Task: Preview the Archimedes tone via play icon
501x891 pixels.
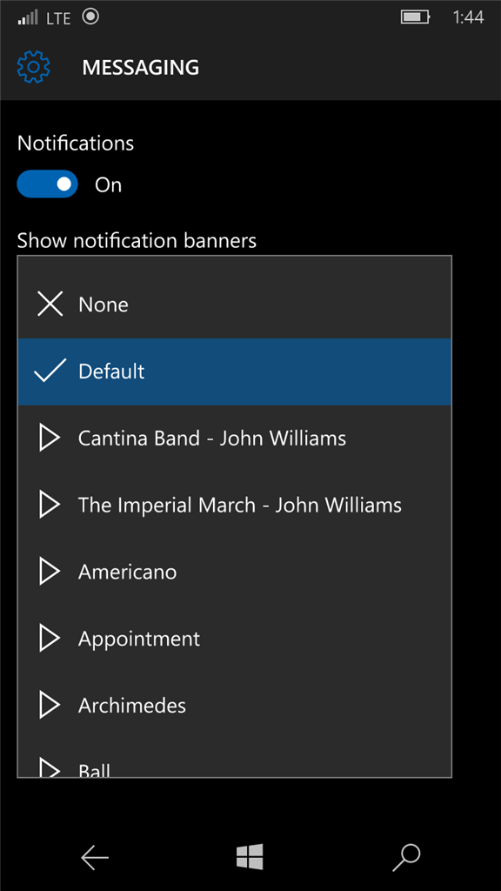Action: [x=50, y=705]
